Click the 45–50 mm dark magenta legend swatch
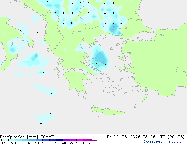 [87, 140]
